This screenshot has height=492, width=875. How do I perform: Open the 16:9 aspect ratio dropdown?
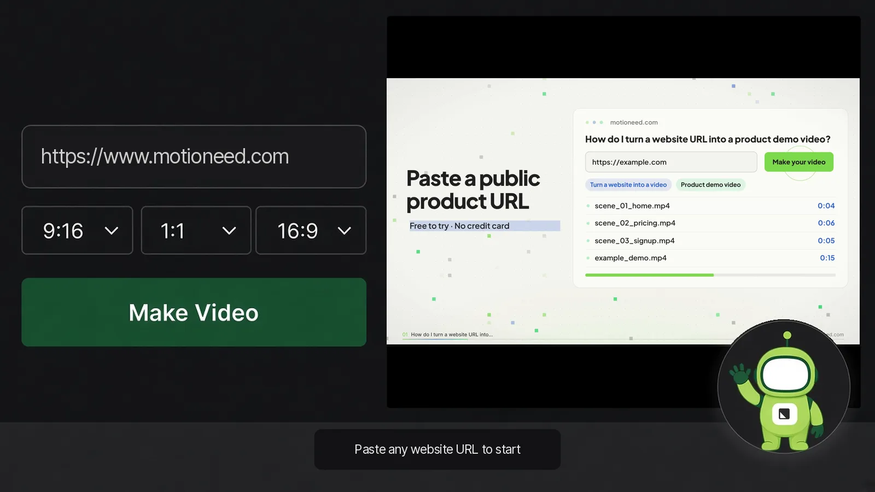click(x=311, y=230)
